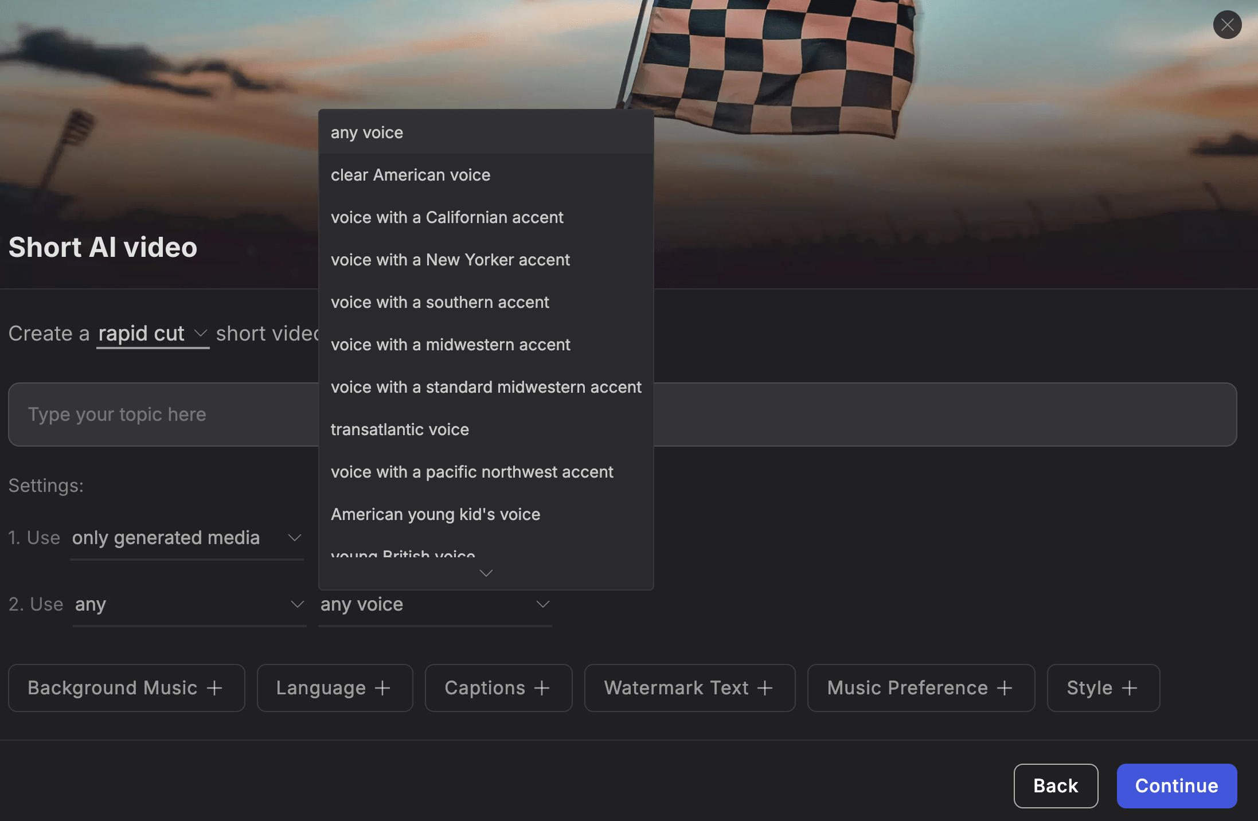Screen dimensions: 1258x821
Task: Expand the 'rapid cut' video type dropdown
Action: click(x=198, y=332)
